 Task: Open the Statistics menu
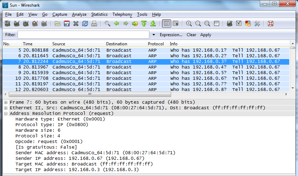click(99, 14)
